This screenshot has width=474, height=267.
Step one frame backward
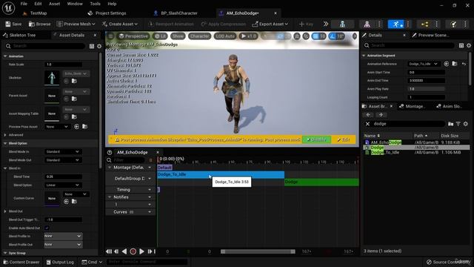(x=116, y=251)
